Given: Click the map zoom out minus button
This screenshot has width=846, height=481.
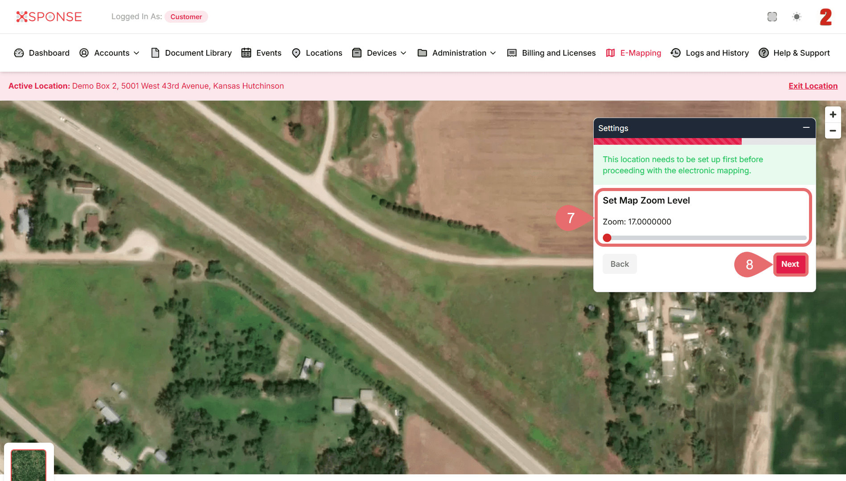Looking at the screenshot, I should (833, 131).
